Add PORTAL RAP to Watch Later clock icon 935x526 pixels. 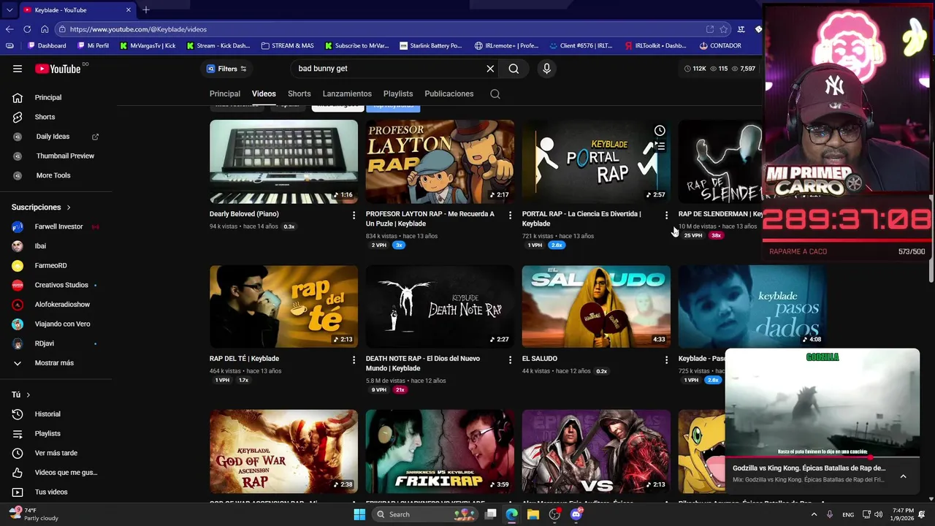tap(660, 131)
